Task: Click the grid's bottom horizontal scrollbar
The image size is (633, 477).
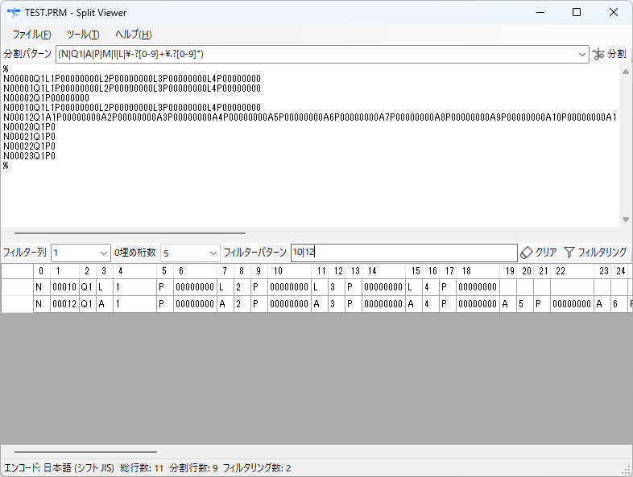Action: click(x=86, y=452)
